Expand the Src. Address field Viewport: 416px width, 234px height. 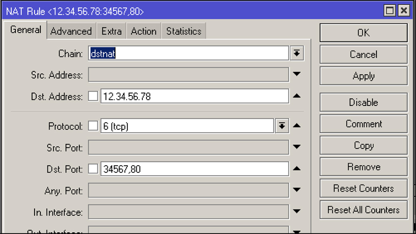coord(297,75)
